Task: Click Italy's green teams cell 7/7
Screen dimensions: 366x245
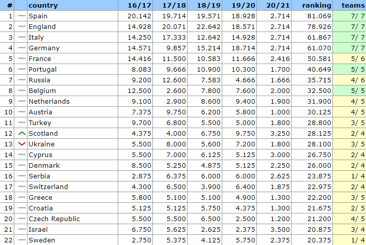Action: coord(349,38)
